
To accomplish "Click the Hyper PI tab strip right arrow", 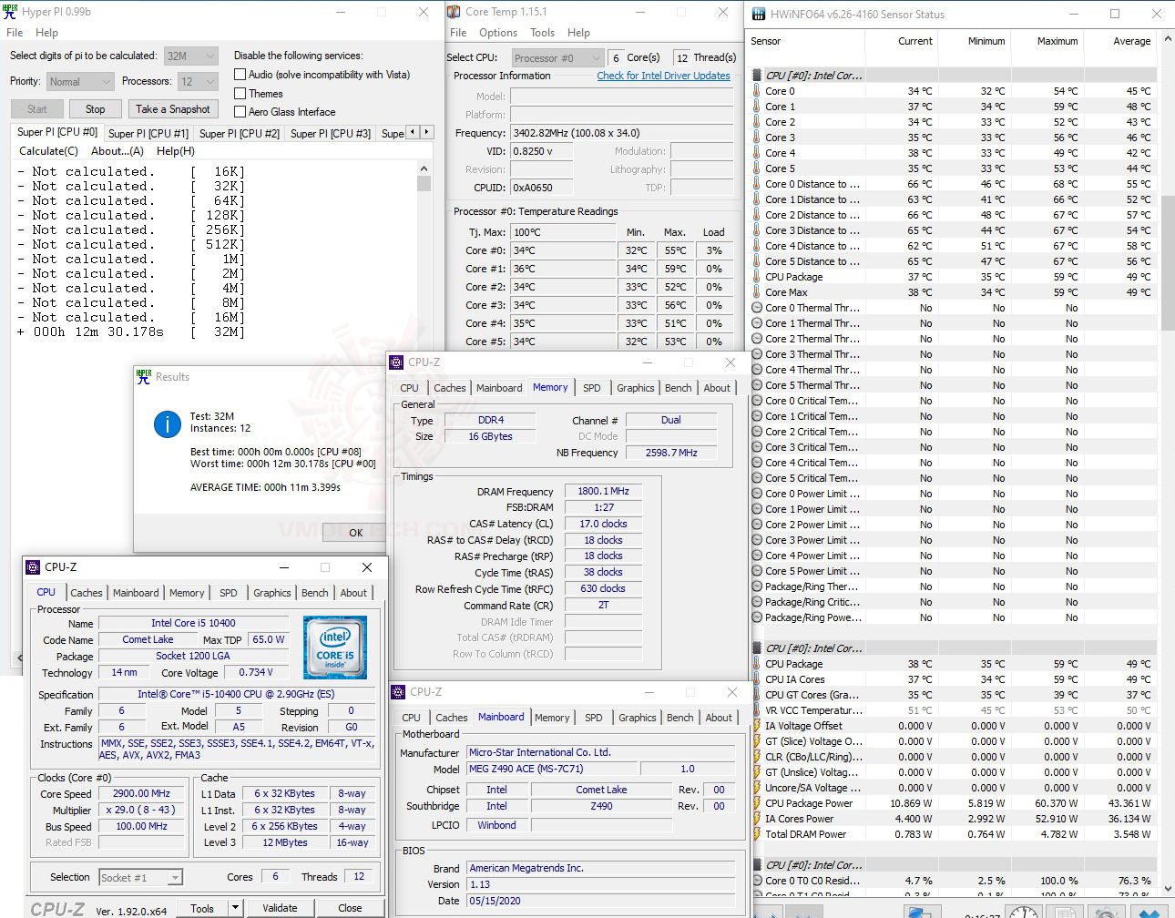I will point(426,132).
